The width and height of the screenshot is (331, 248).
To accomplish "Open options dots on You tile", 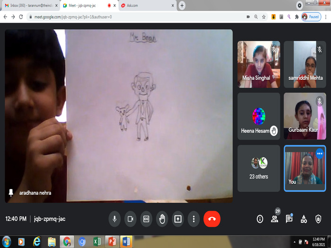I will (320, 154).
